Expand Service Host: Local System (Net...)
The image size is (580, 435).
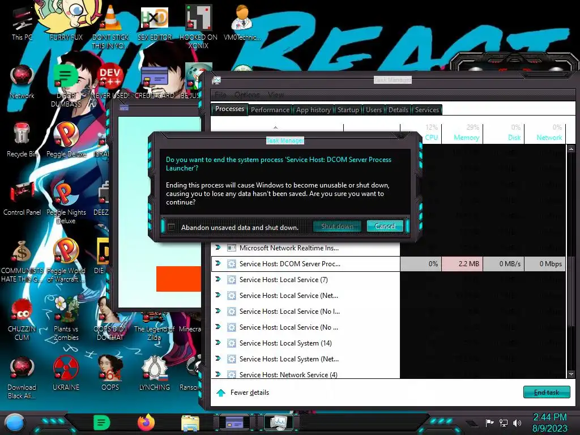(218, 359)
